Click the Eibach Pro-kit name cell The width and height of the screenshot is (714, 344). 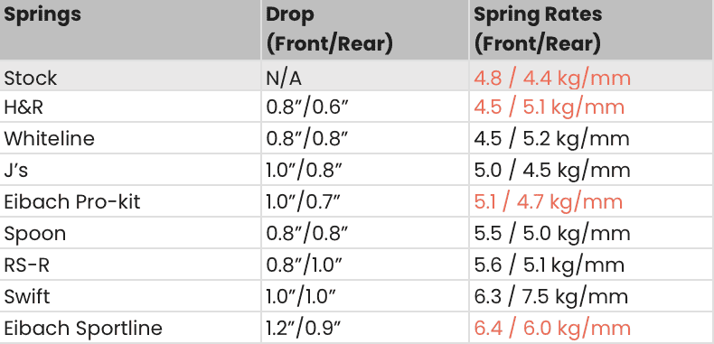130,201
